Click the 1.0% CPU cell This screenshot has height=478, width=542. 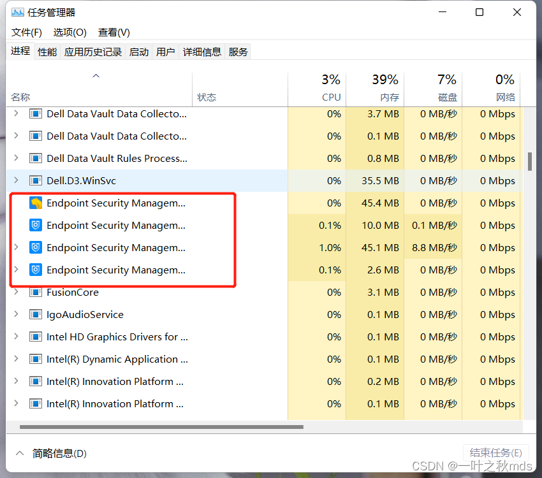pos(317,248)
